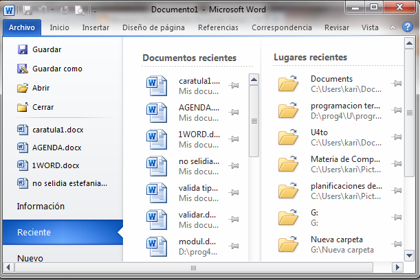This screenshot has height=280, width=420.
Task: Select Nuevo in the backstage menu
Action: click(x=30, y=258)
